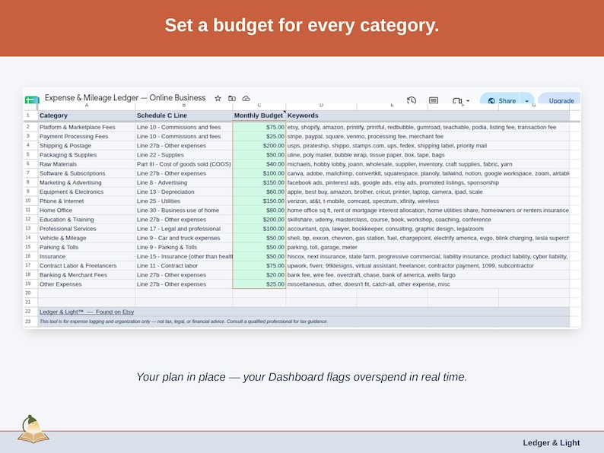Viewport: 604px width, 453px height.
Task: Select the Professional Services cell
Action: 87,229
